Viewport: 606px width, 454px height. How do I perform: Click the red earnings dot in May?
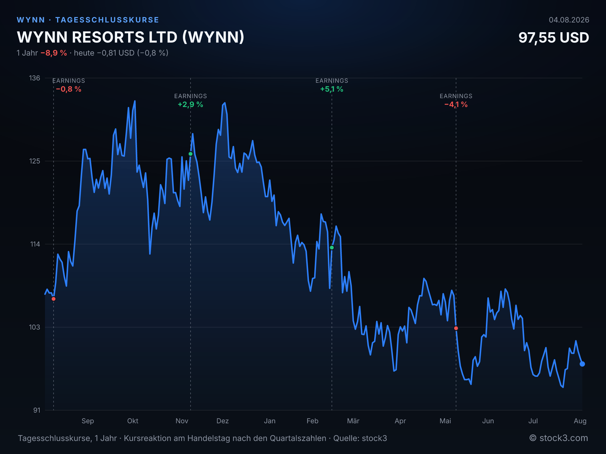[456, 328]
